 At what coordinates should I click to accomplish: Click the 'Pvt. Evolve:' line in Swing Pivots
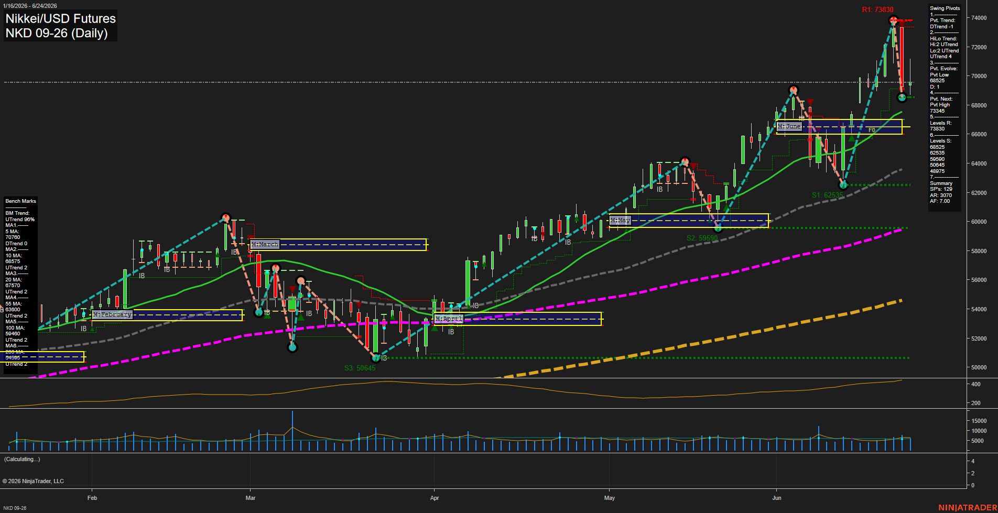(x=943, y=69)
